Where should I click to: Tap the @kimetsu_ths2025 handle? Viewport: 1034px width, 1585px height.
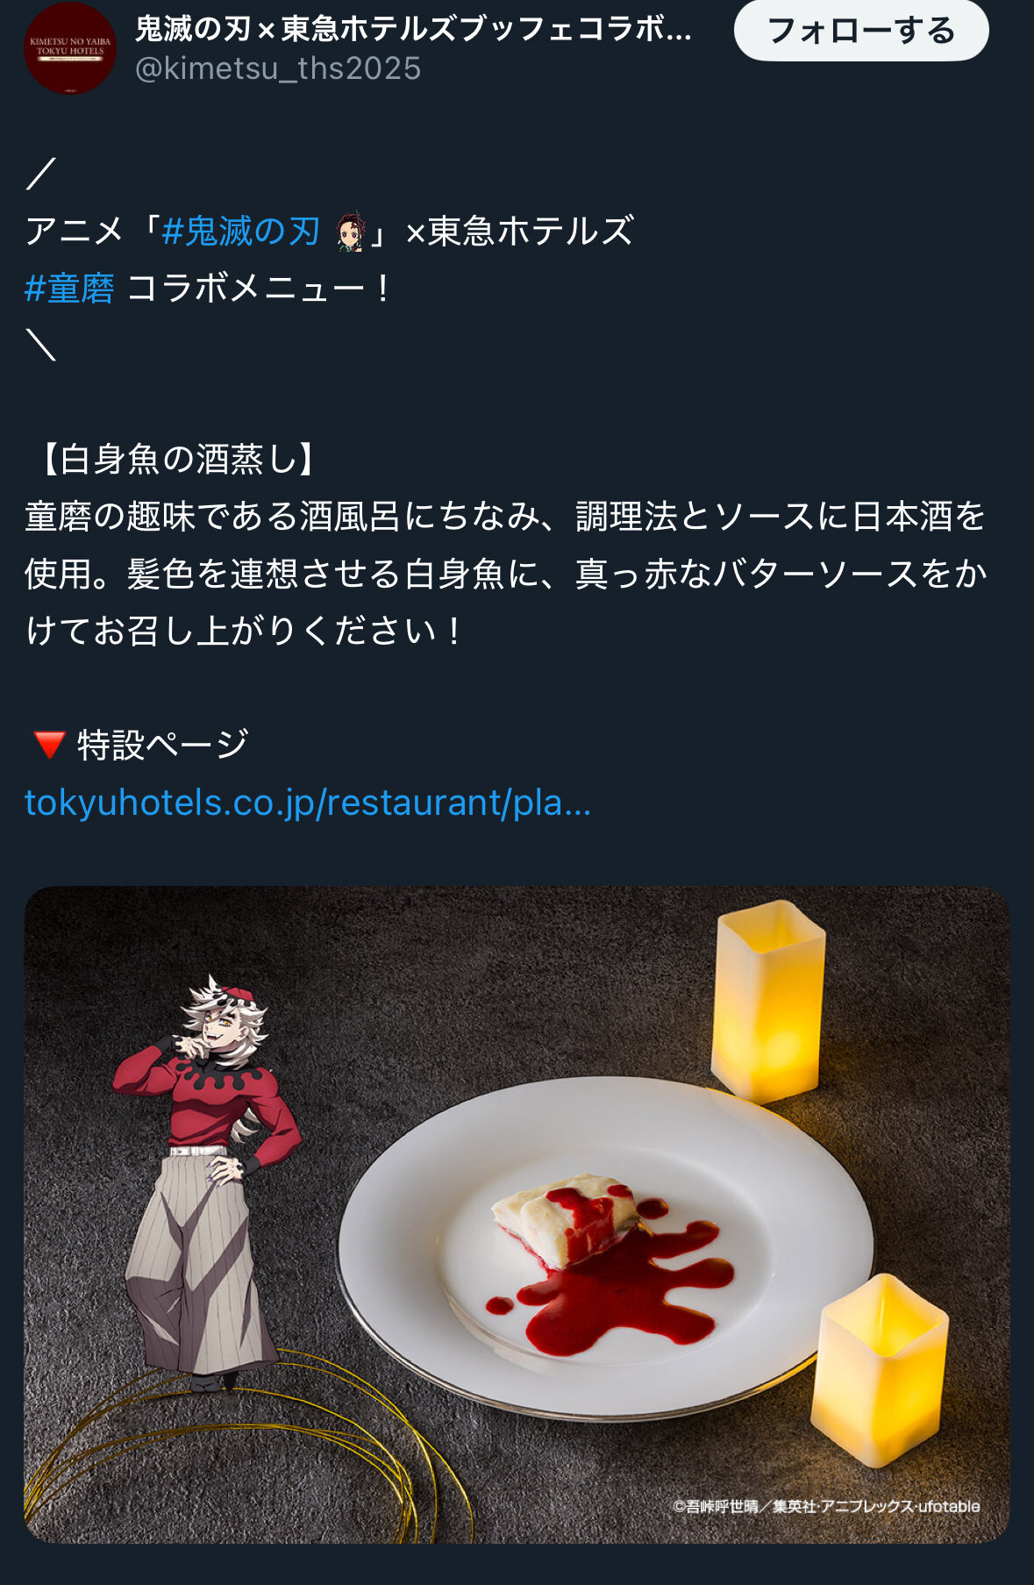pos(278,68)
